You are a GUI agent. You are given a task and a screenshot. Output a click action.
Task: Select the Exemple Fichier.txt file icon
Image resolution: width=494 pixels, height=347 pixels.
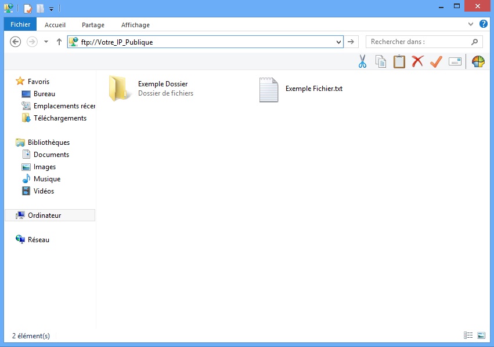point(269,90)
